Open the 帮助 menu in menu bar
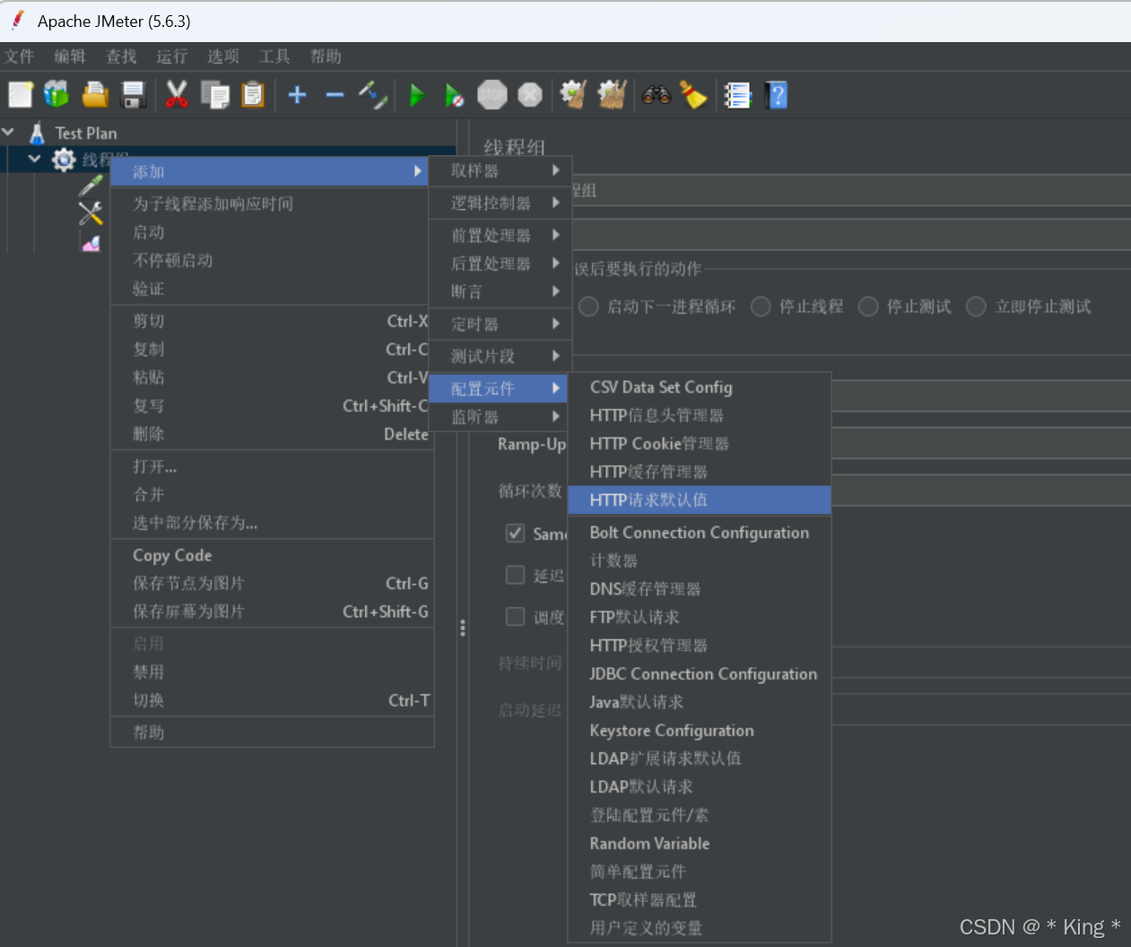Image resolution: width=1131 pixels, height=947 pixels. (x=326, y=56)
